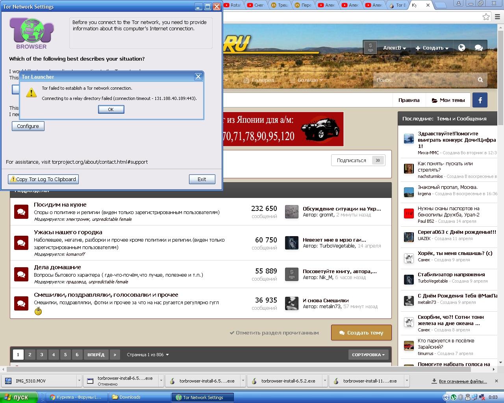Click the forum icon beside Ужасы нашего городка
The width and height of the screenshot is (504, 403).
point(21,243)
